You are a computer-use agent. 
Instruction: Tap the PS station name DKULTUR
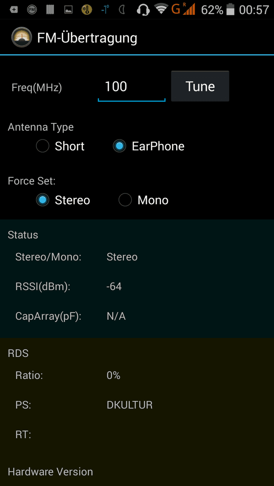coord(130,405)
